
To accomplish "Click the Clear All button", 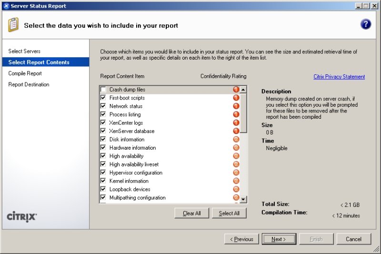I will pos(192,213).
